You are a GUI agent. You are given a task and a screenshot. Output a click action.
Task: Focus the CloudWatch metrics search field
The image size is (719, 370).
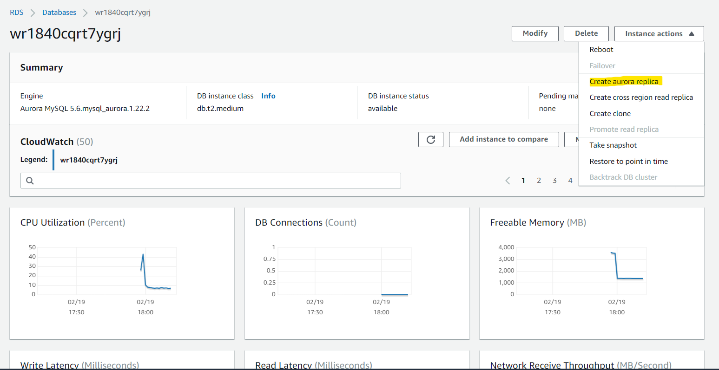click(x=211, y=181)
